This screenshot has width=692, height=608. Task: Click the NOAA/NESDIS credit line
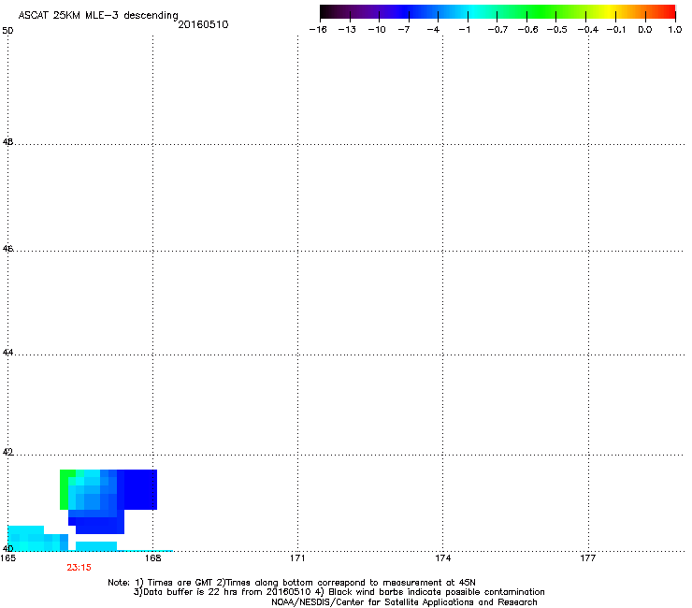pos(404,602)
